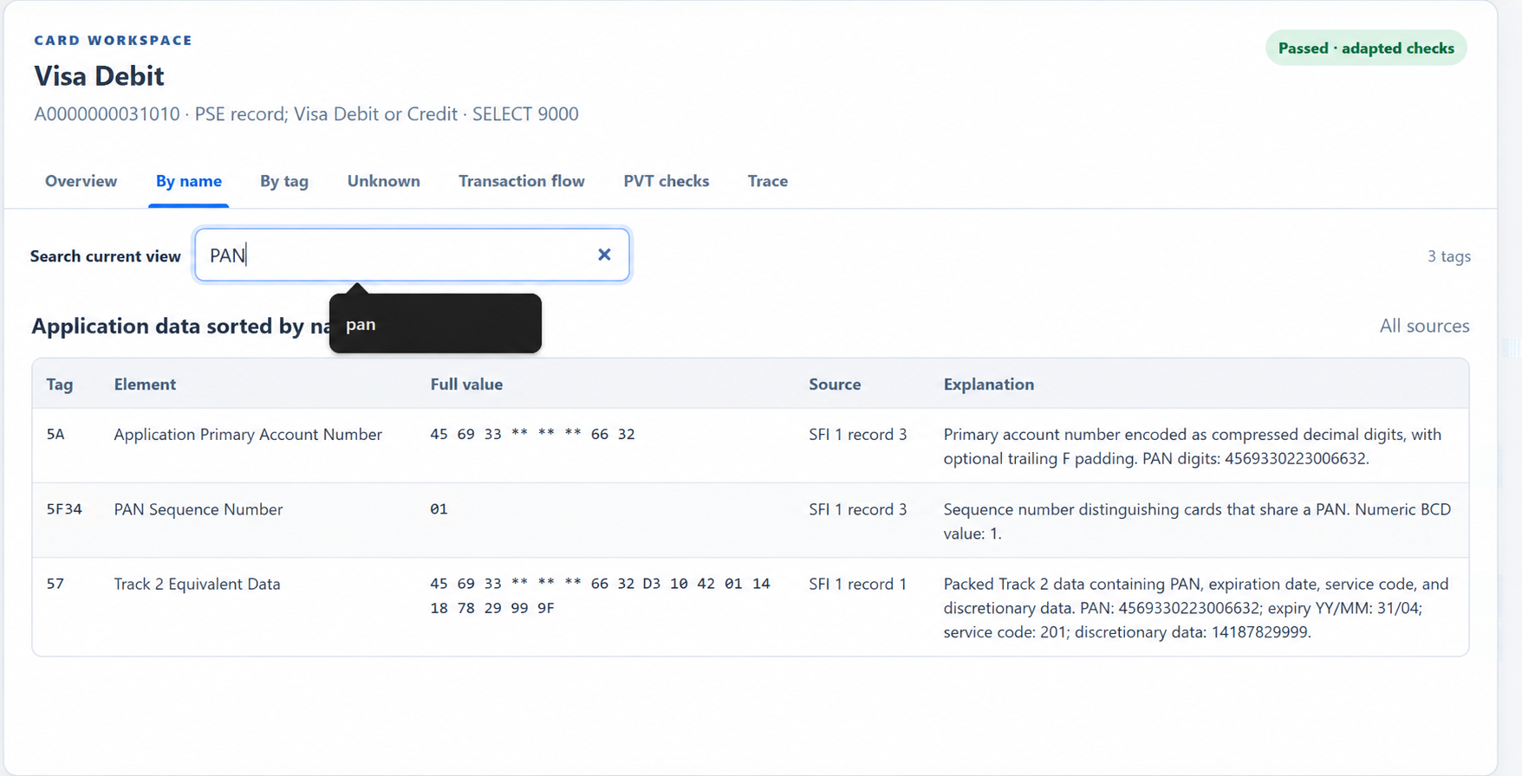Open the All sources filter
The width and height of the screenshot is (1522, 776).
[1424, 326]
